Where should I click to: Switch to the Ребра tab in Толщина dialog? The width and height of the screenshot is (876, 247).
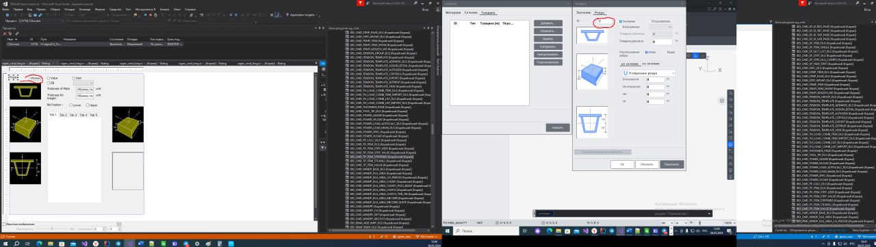click(x=600, y=12)
